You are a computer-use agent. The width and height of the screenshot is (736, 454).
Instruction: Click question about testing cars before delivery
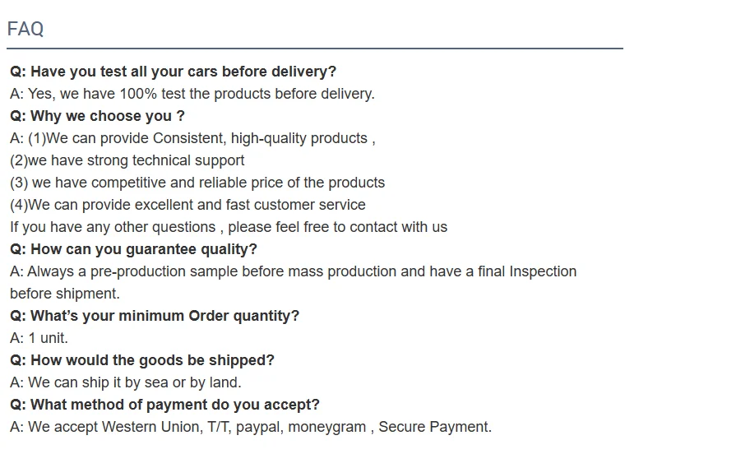point(174,72)
